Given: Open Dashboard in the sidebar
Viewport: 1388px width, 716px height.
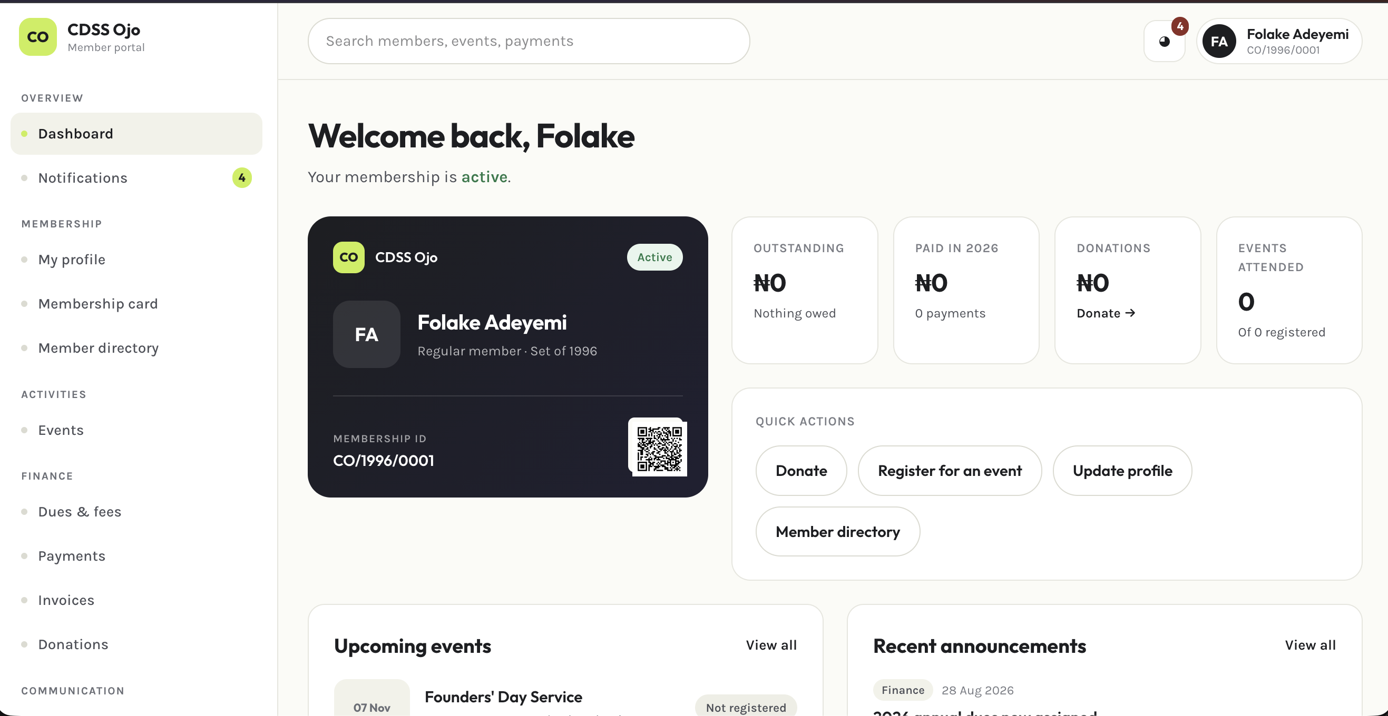Looking at the screenshot, I should (136, 134).
